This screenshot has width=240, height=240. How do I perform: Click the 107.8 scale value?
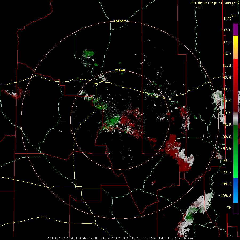tap(226, 30)
